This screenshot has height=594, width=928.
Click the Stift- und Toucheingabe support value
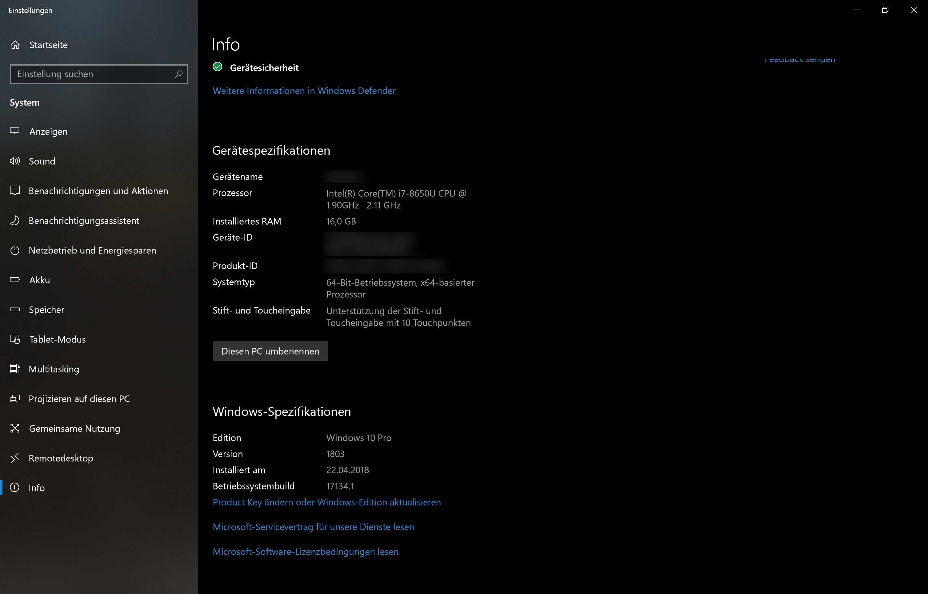[398, 317]
